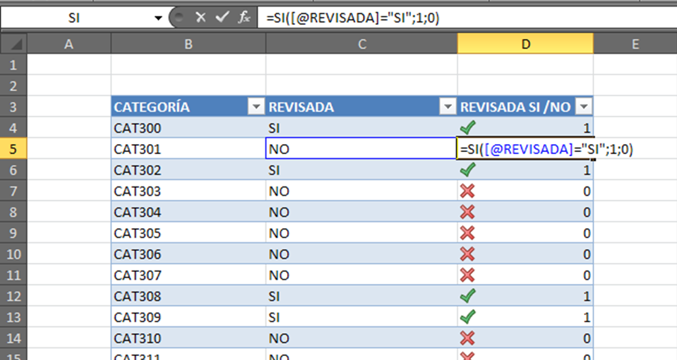Click inside the formula bar text
Viewport: 677px width, 360px height.
click(472, 18)
